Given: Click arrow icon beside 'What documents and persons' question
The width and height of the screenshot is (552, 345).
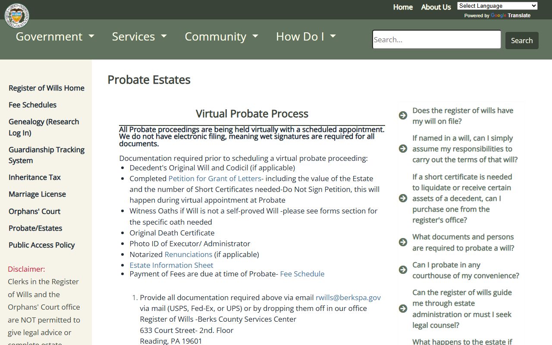Looking at the screenshot, I should (x=403, y=242).
